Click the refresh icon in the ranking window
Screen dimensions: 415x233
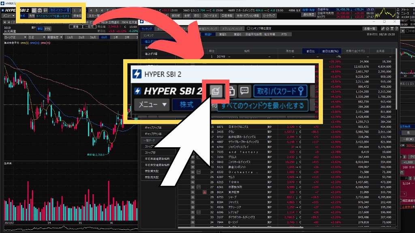tap(383, 29)
